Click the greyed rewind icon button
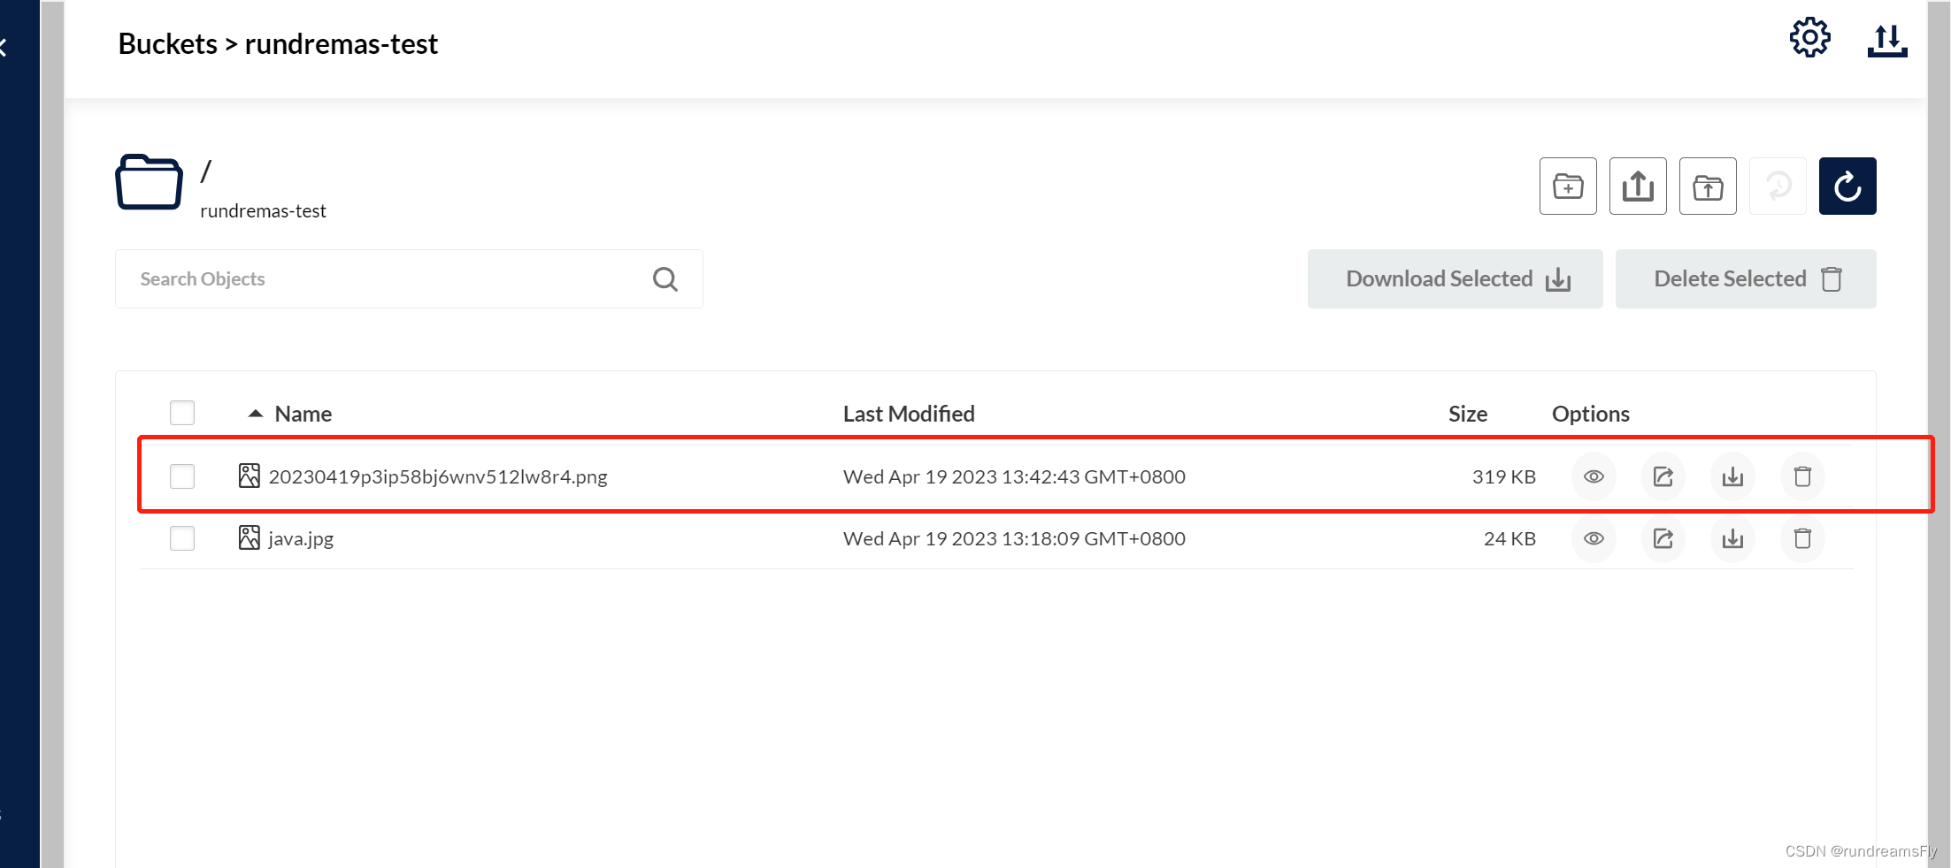This screenshot has height=868, width=1951. point(1778,187)
